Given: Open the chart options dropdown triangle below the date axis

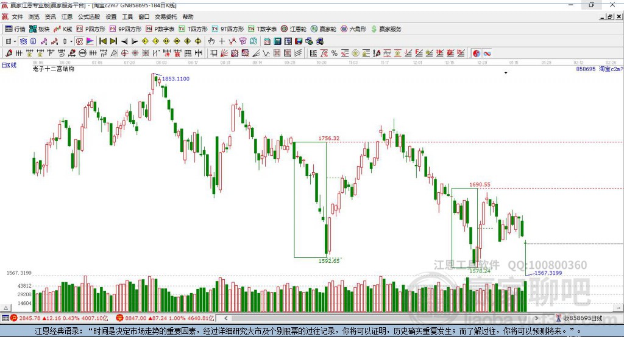Looking at the screenshot, I should click(506, 73).
